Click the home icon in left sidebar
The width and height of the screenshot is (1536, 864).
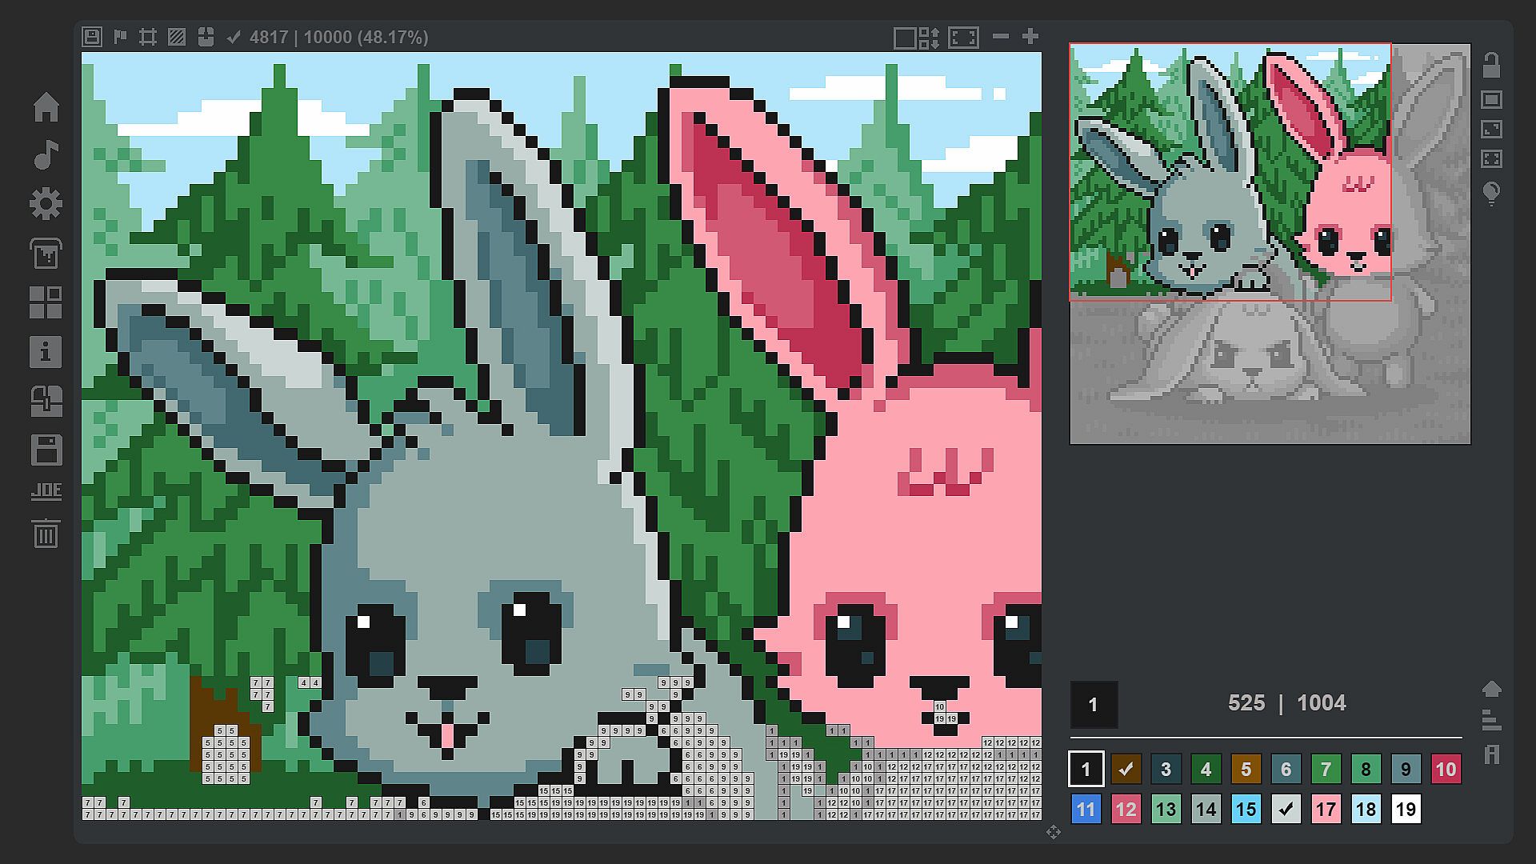pyautogui.click(x=46, y=106)
